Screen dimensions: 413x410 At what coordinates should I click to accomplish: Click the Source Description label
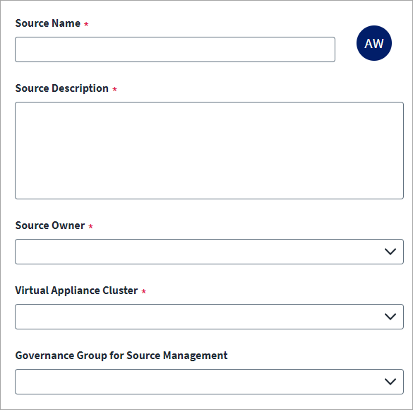(62, 88)
